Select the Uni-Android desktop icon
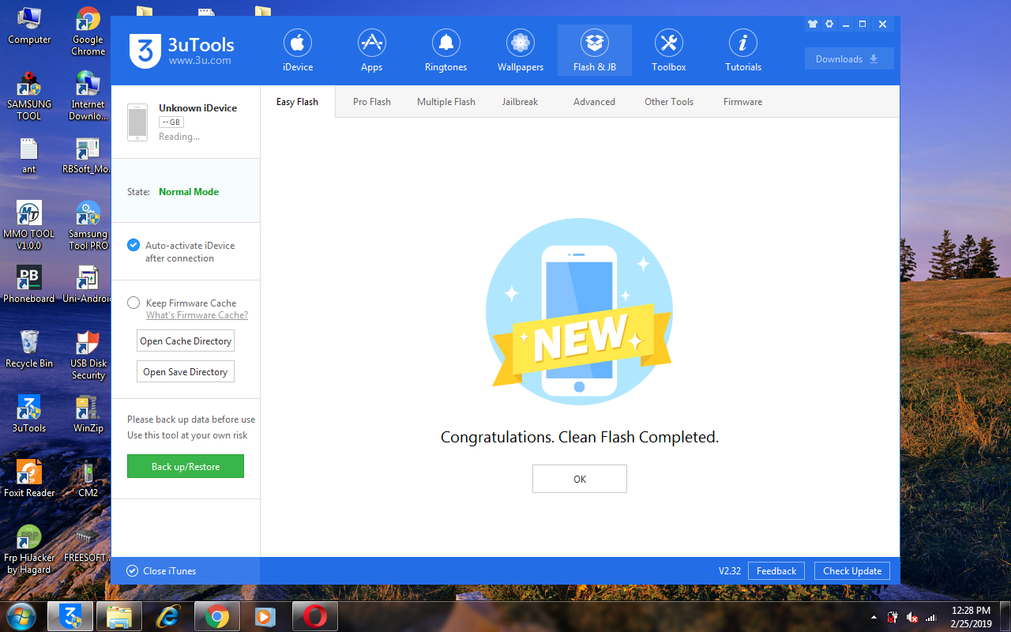The height and width of the screenshot is (632, 1011). click(x=88, y=284)
